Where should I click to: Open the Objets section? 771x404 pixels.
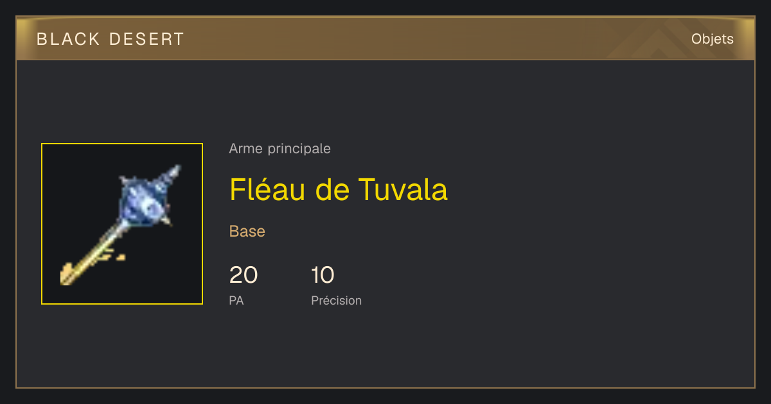coord(712,39)
